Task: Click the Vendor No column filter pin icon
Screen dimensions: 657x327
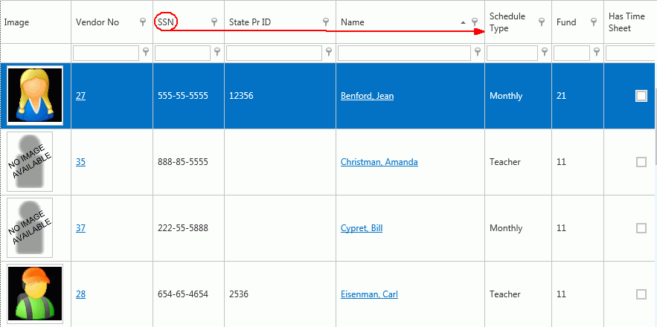Action: click(x=143, y=22)
